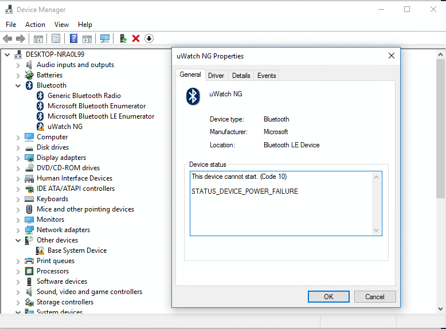Click the DVD/CD-ROM drives disc icon

29,168
